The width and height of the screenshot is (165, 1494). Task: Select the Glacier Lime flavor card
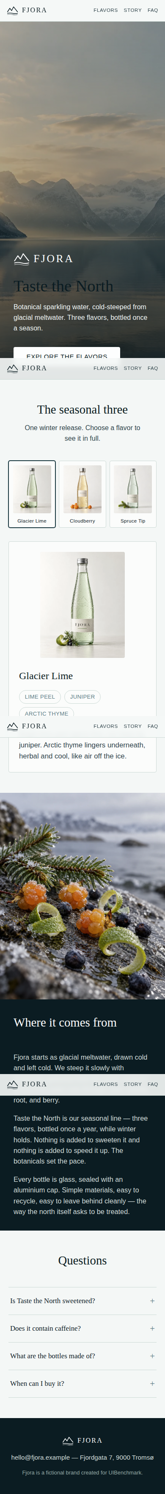click(x=32, y=494)
